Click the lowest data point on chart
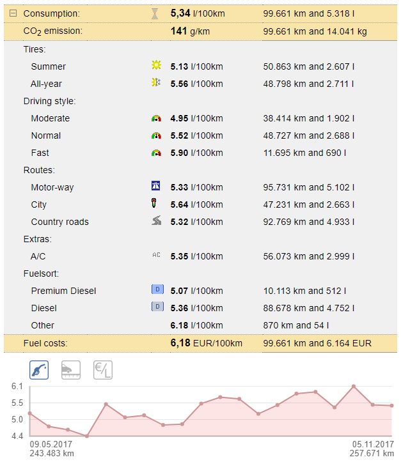 coord(86,436)
